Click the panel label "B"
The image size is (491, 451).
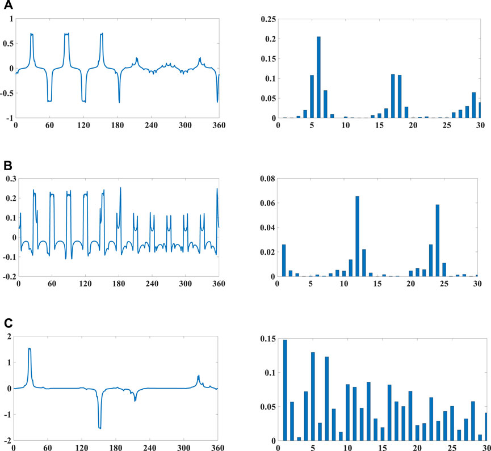tap(8, 166)
